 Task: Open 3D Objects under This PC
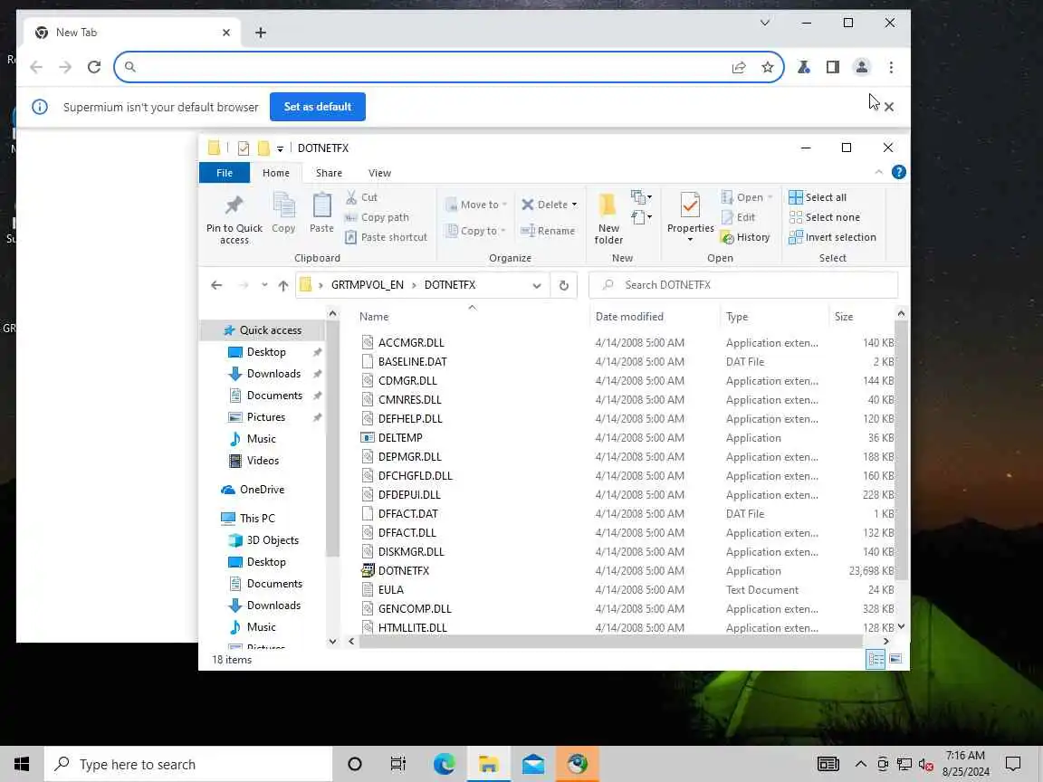[x=272, y=540]
